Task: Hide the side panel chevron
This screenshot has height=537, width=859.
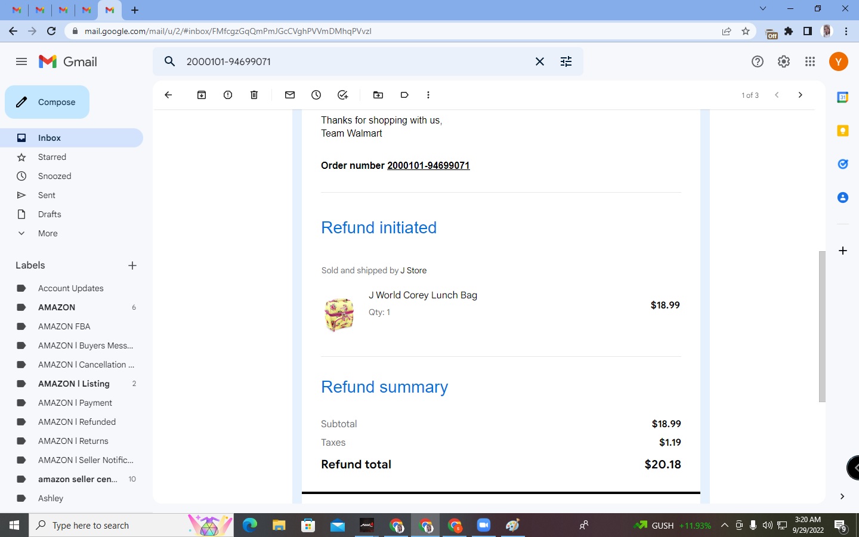Action: pos(842,496)
